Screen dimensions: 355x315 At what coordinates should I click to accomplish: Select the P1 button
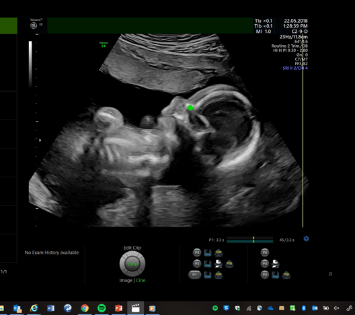(x=195, y=275)
